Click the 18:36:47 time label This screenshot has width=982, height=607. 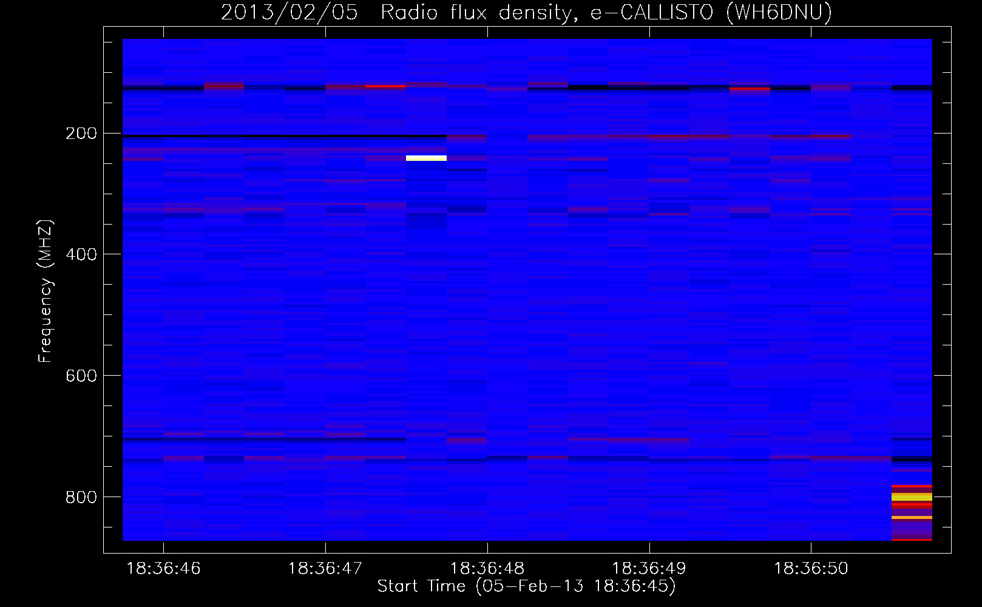pos(325,569)
